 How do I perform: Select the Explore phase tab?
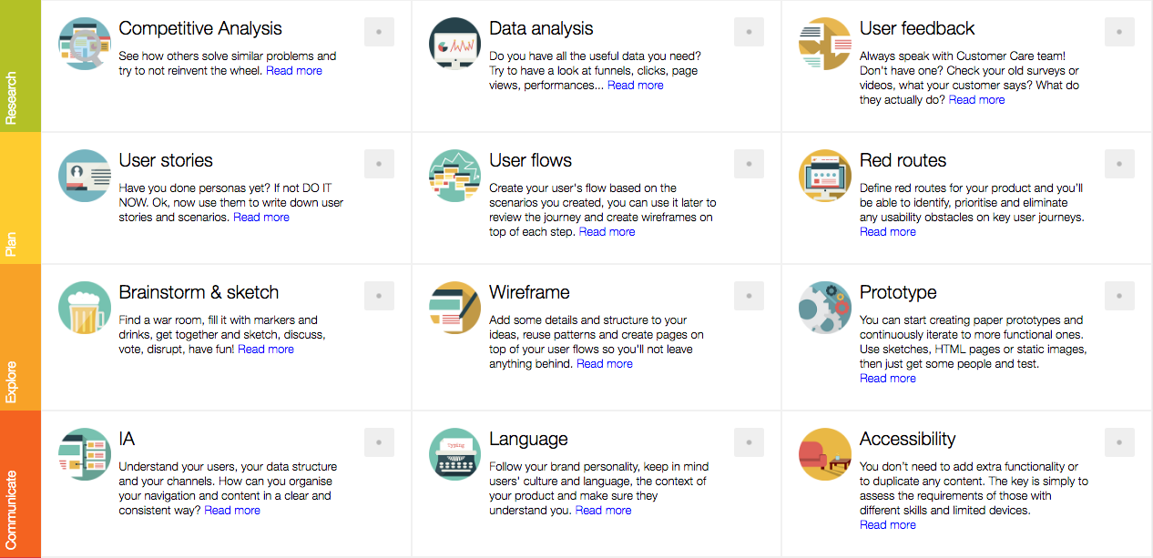pos(20,337)
